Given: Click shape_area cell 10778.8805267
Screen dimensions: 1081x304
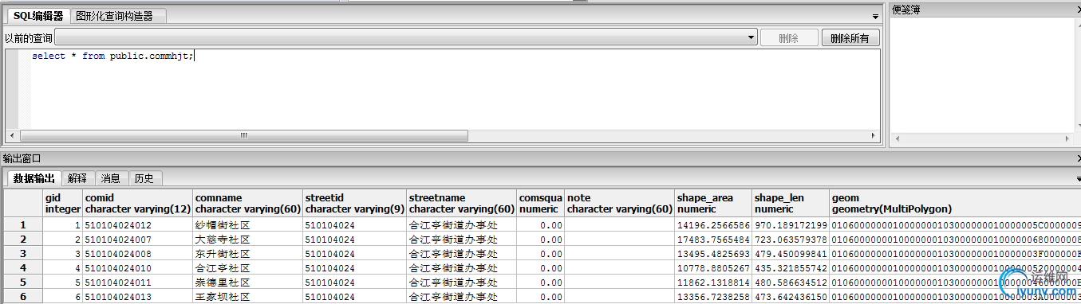Looking at the screenshot, I should point(713,267).
